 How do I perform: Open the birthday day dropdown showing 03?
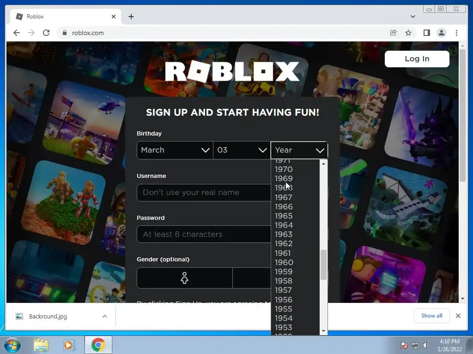point(242,150)
